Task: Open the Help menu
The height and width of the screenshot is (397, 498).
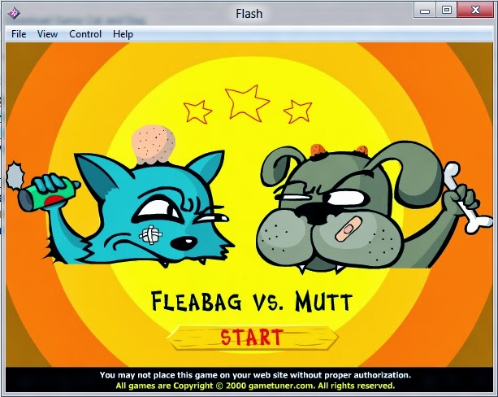Action: tap(123, 34)
